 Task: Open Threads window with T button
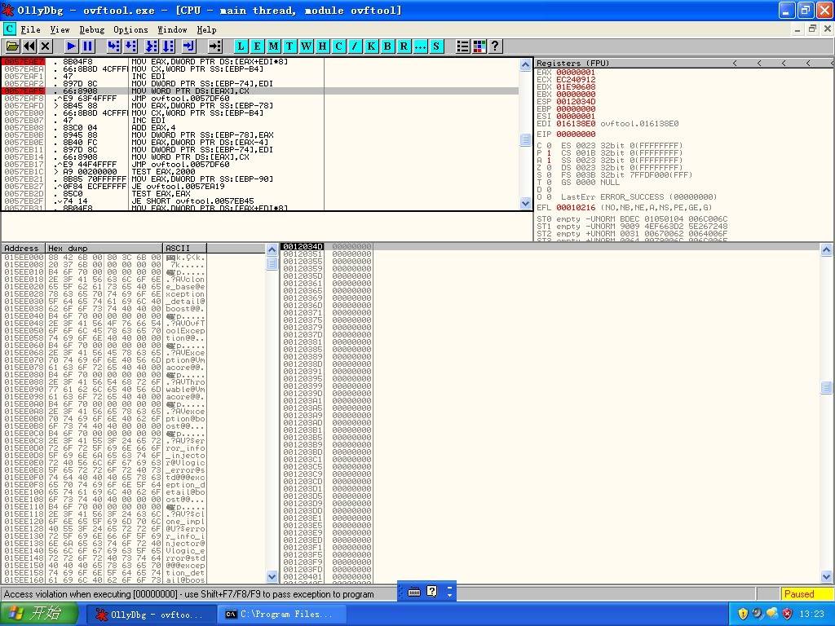click(289, 46)
